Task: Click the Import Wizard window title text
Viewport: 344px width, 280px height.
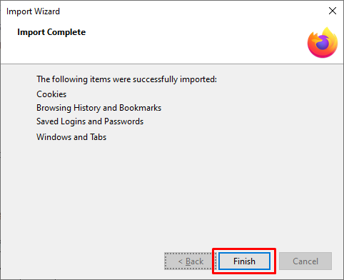Action: tap(33, 11)
